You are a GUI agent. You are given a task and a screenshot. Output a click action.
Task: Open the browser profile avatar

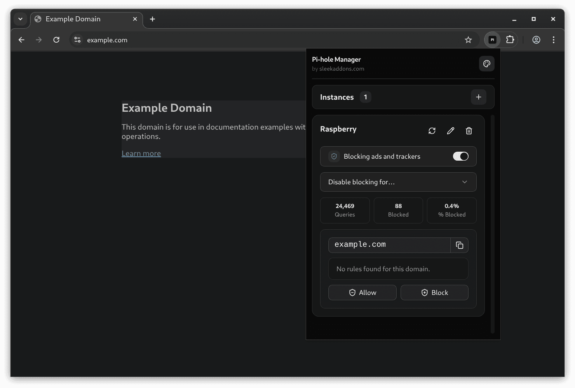tap(536, 40)
